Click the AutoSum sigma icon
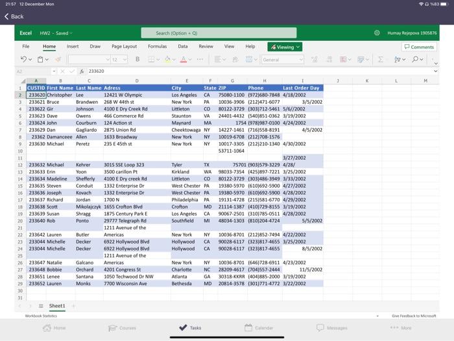The image size is (454, 341). click(x=381, y=60)
